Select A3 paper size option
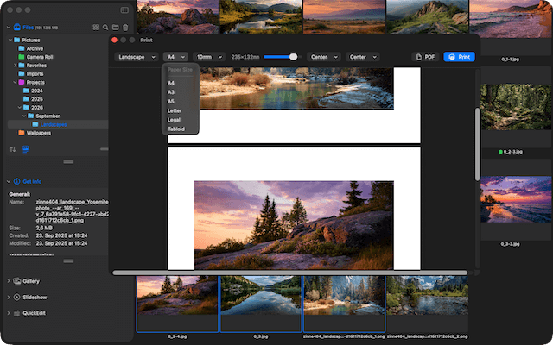Screen dimensions: 553x345 point(171,91)
